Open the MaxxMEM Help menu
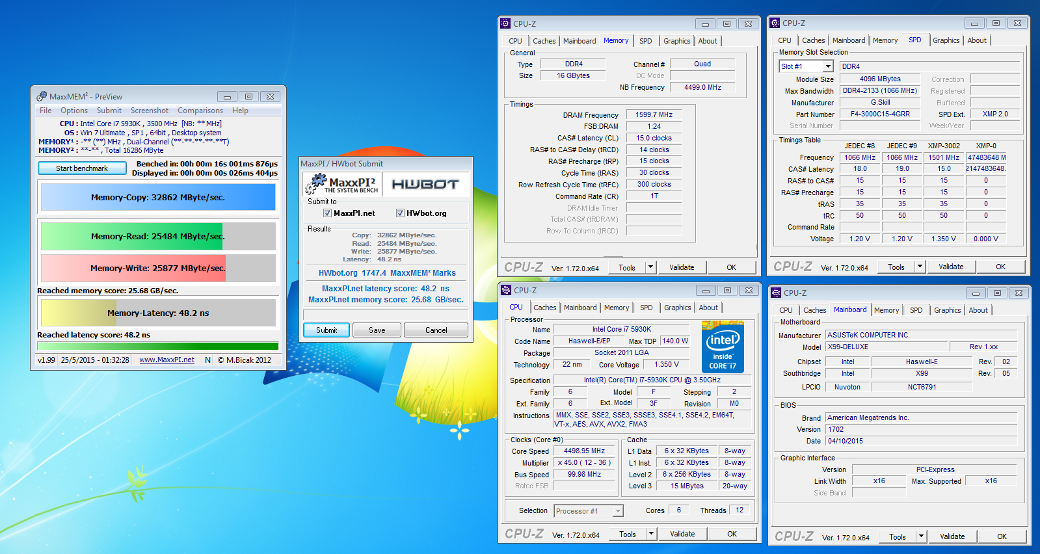 240,111
